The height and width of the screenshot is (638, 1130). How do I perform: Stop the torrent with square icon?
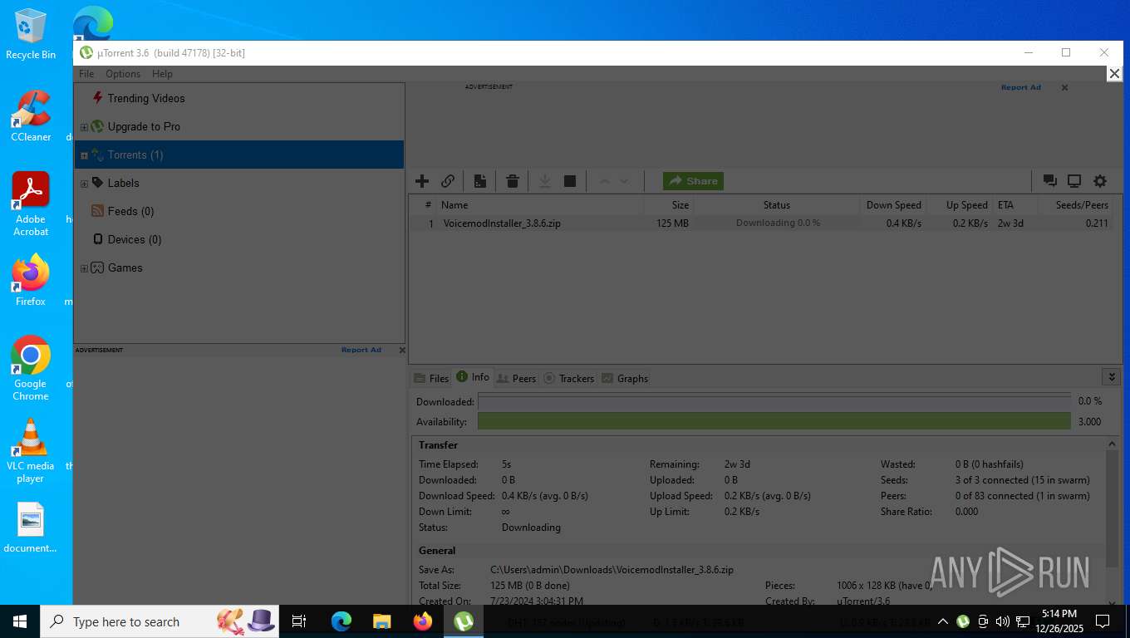(570, 181)
